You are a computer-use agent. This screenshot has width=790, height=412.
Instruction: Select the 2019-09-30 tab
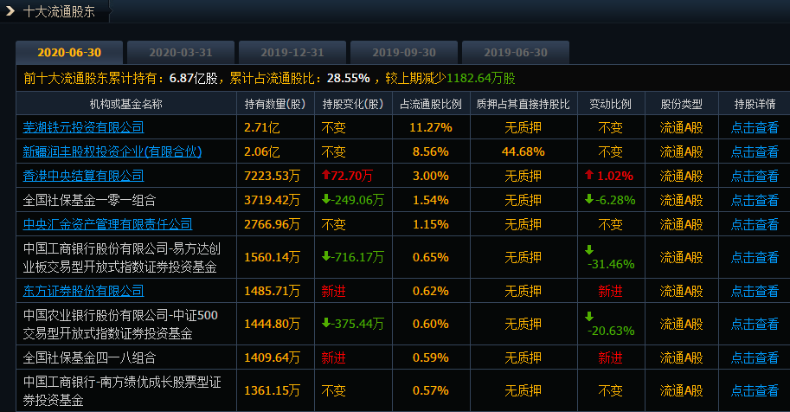tap(404, 53)
